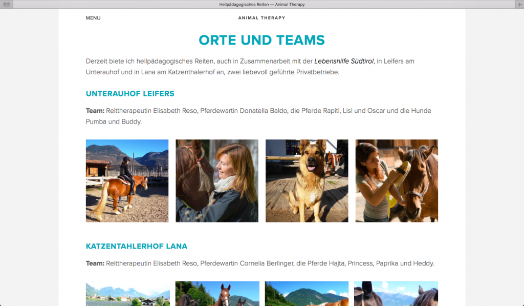The height and width of the screenshot is (306, 524).
Task: Click the Katzentahlerhof team description text
Action: pyautogui.click(x=260, y=263)
